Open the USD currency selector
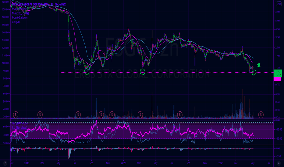Viewport: 284px width, 167px height. click(279, 4)
